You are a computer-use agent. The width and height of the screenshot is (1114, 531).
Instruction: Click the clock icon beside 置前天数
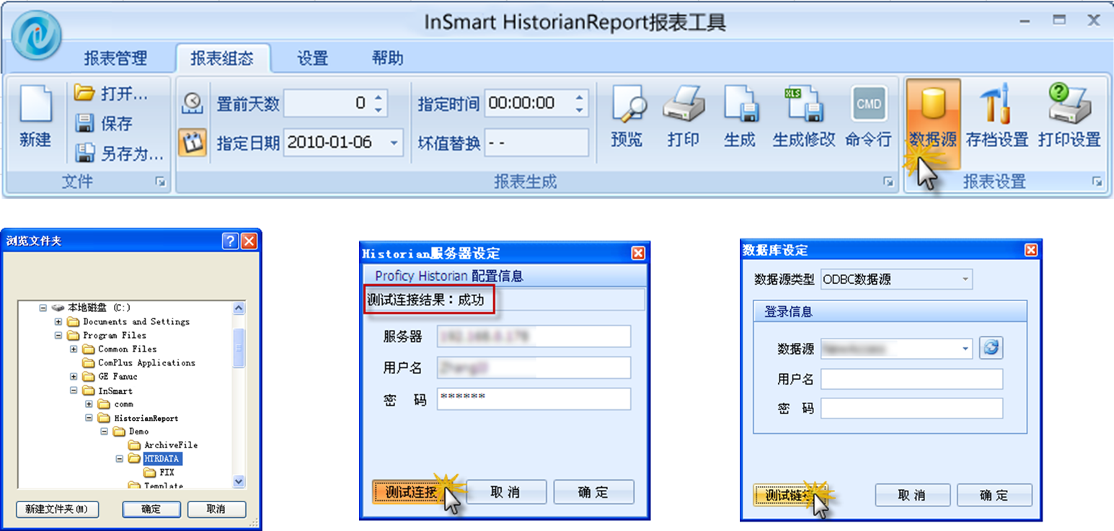click(192, 103)
